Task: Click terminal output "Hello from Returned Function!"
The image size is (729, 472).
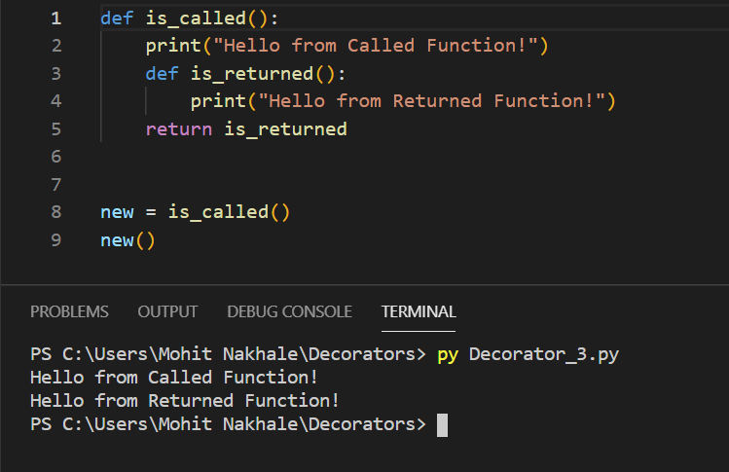Action: tap(185, 401)
